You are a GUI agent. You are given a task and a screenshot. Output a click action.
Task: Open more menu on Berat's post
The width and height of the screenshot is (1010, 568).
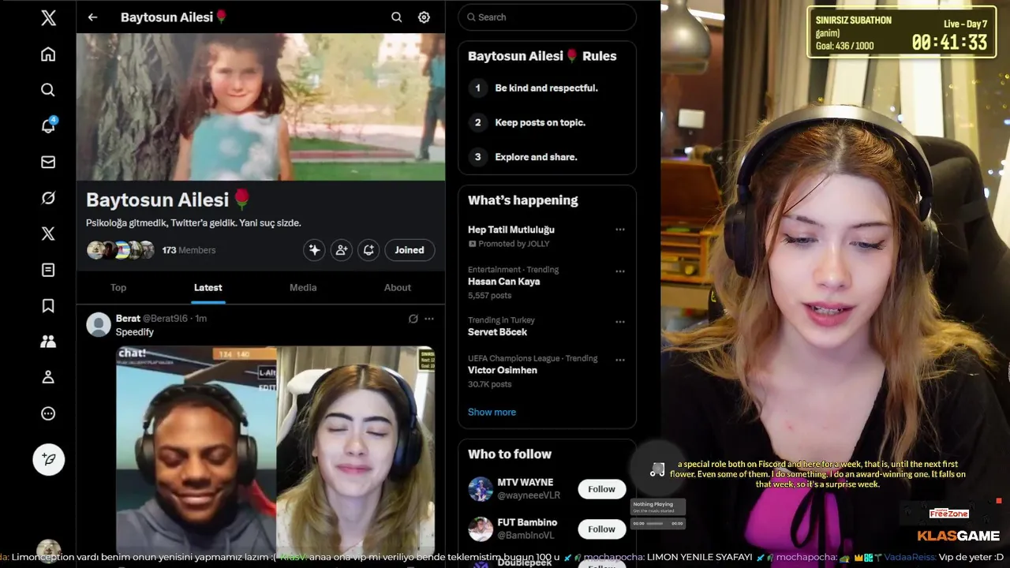pyautogui.click(x=429, y=319)
